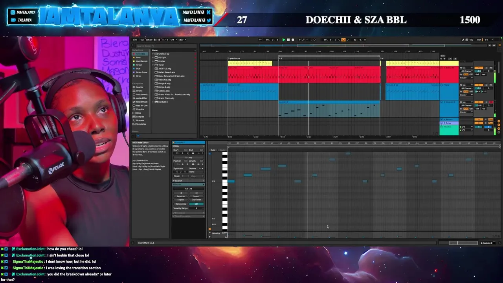Toggle Piano track activator button

(x=479, y=85)
